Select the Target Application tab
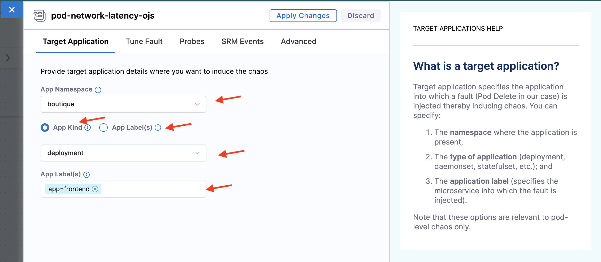 click(x=76, y=42)
